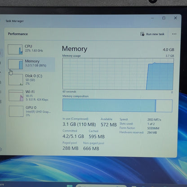Select the Memory 3.2/3.7 GB entry
This screenshot has width=187, height=187.
tap(31, 64)
